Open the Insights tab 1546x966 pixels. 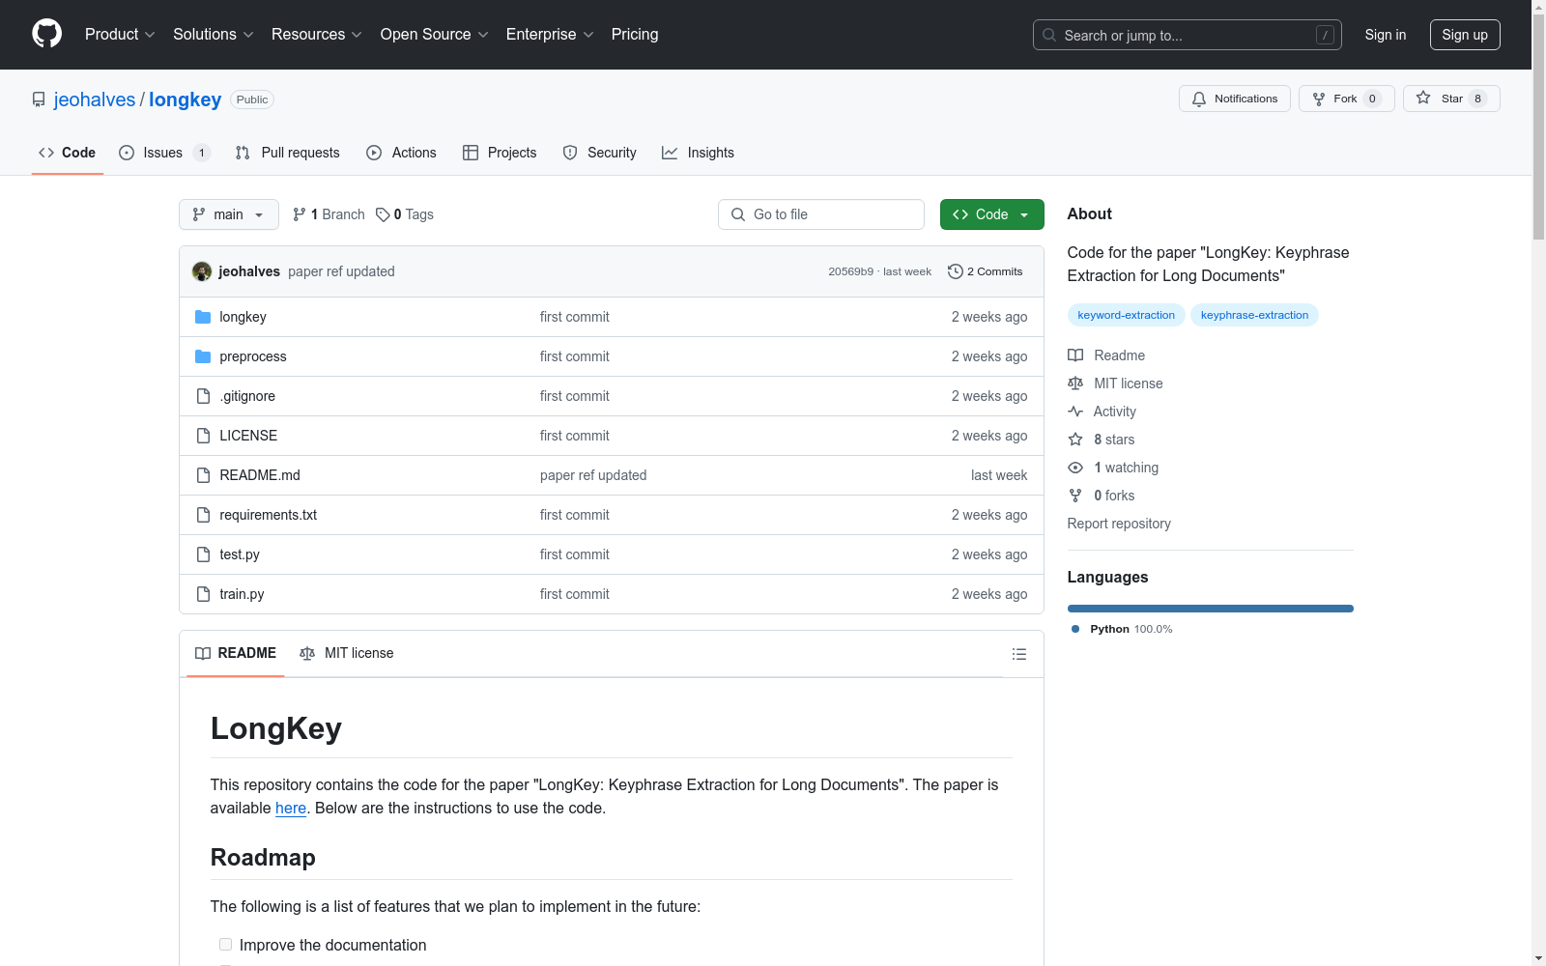(x=698, y=153)
